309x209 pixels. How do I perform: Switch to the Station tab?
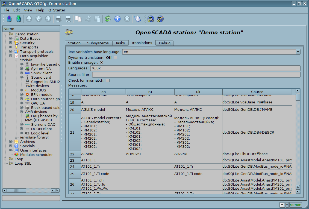(x=74, y=43)
